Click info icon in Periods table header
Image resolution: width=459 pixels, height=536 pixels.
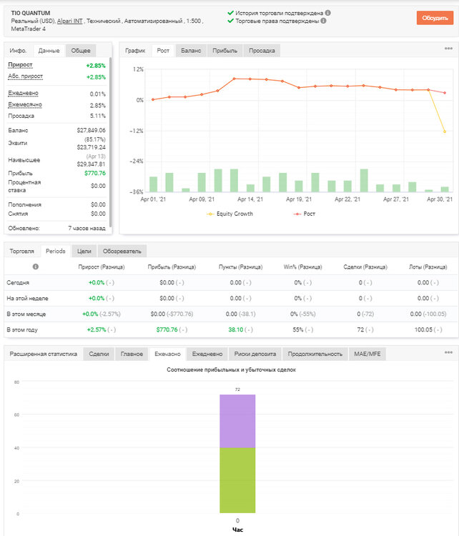tap(36, 267)
